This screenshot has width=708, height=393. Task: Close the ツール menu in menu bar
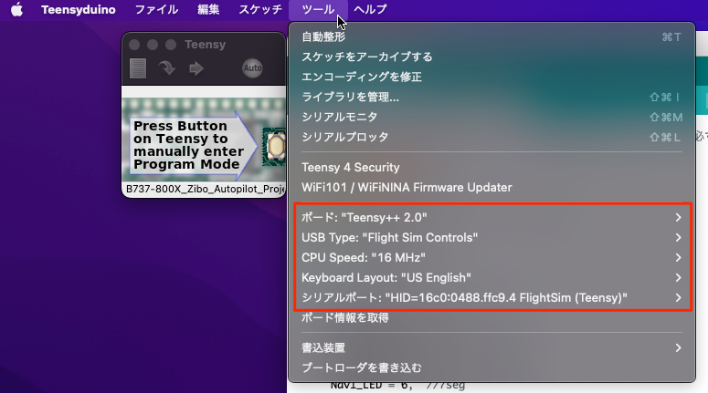318,9
